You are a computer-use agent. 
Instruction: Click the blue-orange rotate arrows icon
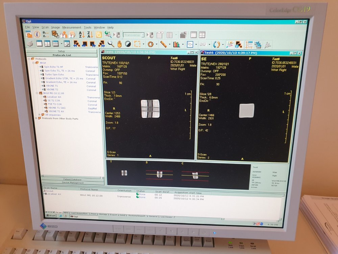(x=216, y=45)
